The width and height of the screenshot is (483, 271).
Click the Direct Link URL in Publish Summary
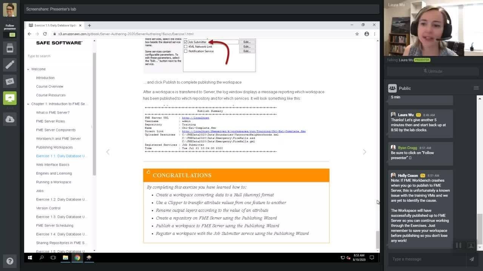244,131
